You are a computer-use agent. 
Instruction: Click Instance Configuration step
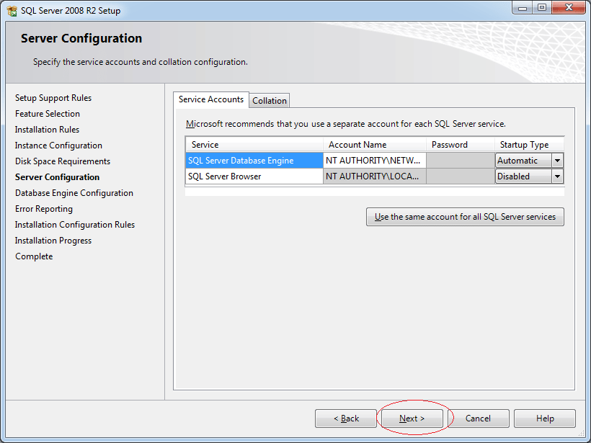pyautogui.click(x=58, y=146)
